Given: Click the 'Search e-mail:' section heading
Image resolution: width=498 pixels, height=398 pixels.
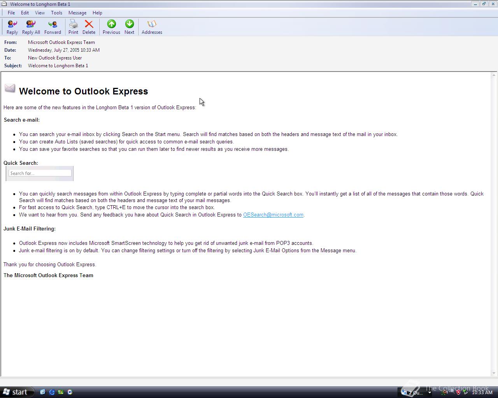Looking at the screenshot, I should click(22, 120).
